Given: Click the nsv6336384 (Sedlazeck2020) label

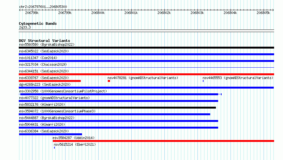Looking at the screenshot, I should pyautogui.click(x=44, y=131).
